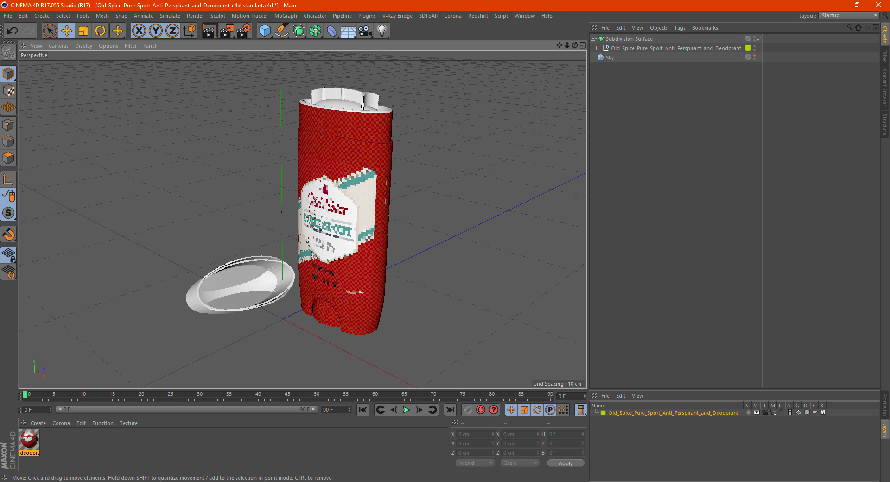
Task: Toggle viewport maximize icon
Action: (583, 45)
